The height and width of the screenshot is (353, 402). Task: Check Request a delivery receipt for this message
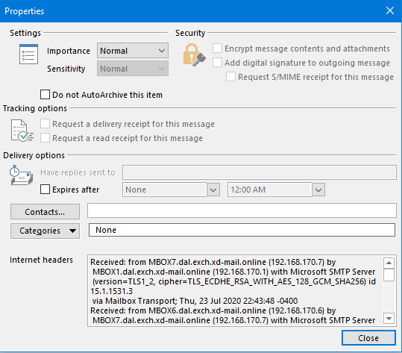[45, 124]
